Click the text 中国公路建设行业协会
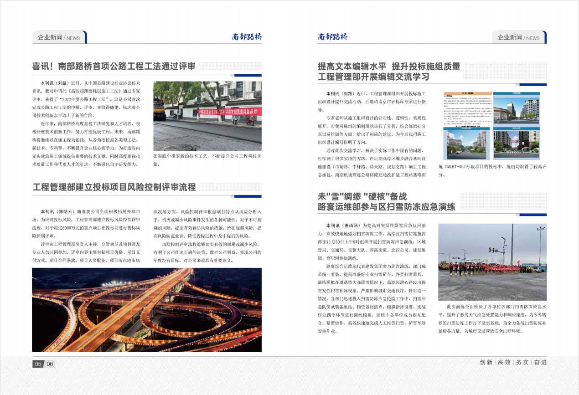Image resolution: width=579 pixels, height=395 pixels. [x=109, y=83]
